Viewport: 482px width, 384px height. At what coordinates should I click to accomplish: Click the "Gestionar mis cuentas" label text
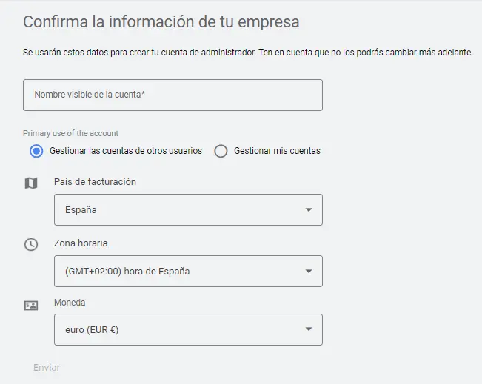tap(277, 151)
